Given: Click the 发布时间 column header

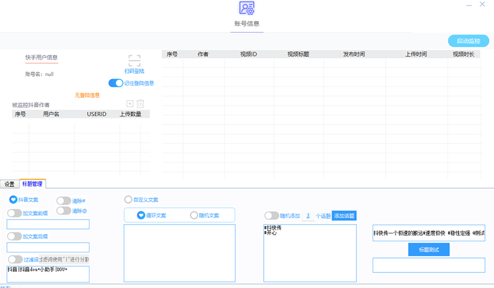Looking at the screenshot, I should tap(354, 54).
